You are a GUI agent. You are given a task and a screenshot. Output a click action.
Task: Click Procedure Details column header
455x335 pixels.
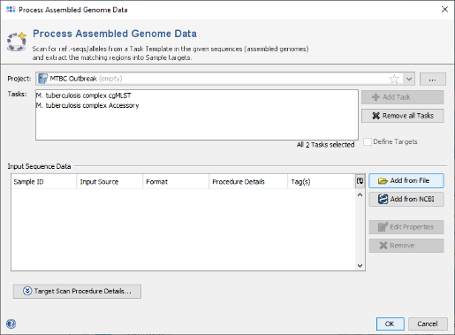[248, 182]
